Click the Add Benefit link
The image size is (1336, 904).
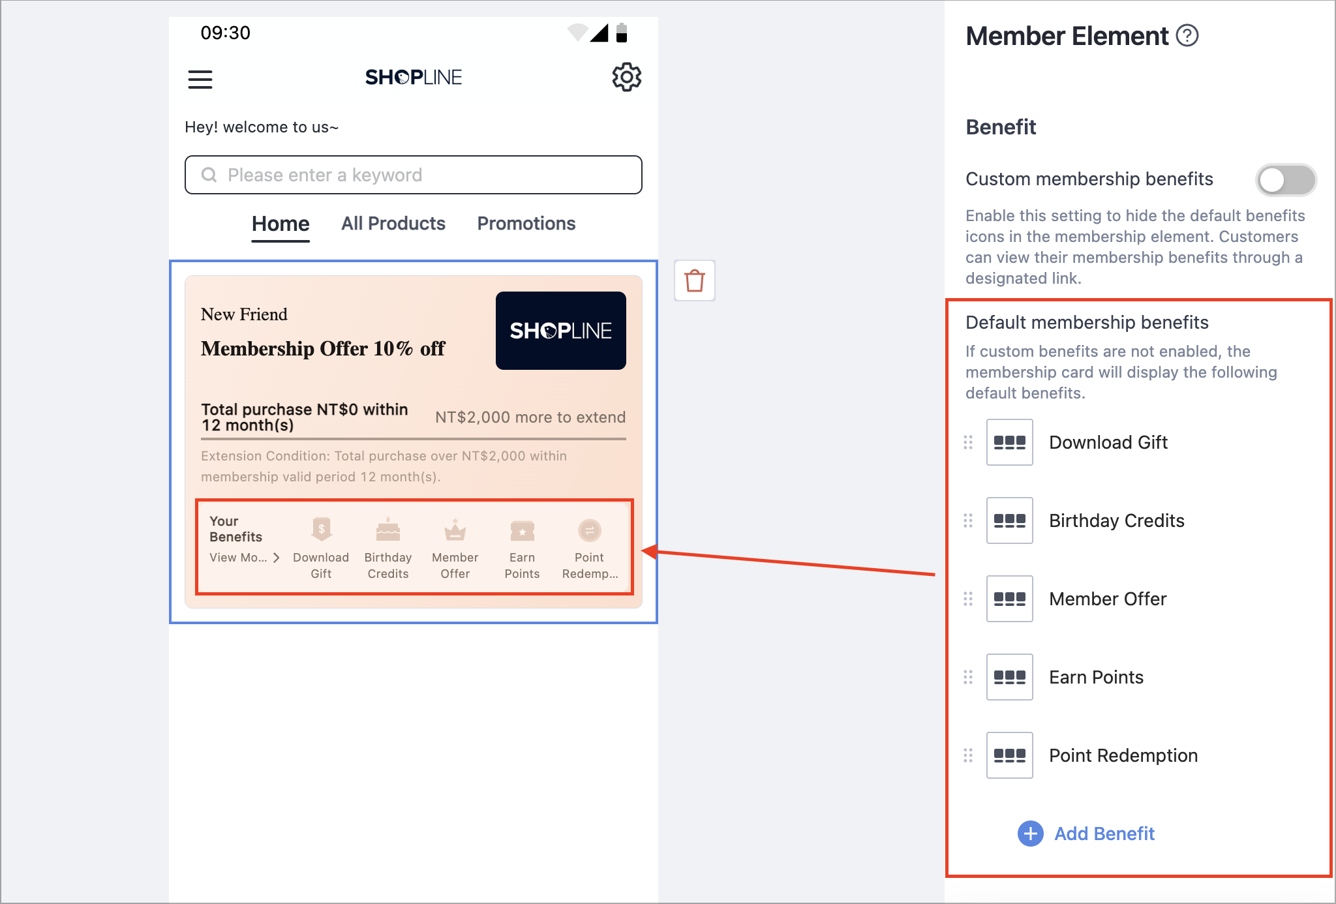(x=1104, y=834)
